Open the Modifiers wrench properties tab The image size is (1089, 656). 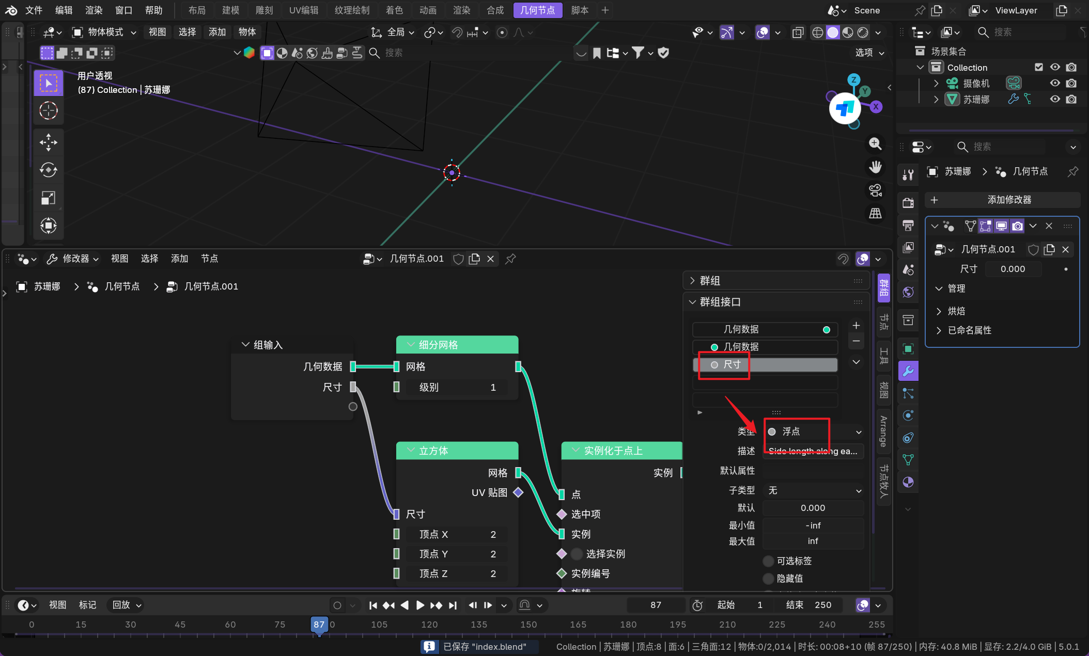pyautogui.click(x=908, y=371)
